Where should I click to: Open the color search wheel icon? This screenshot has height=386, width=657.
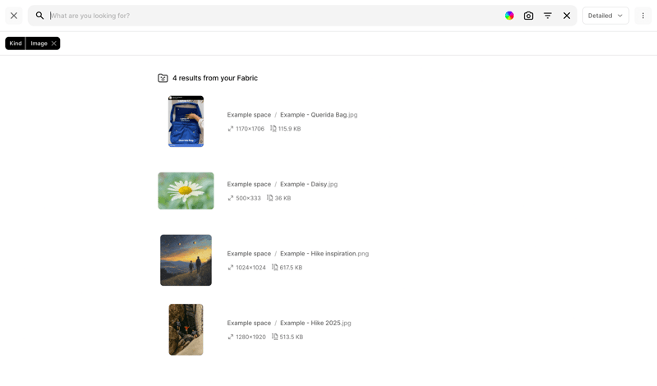pyautogui.click(x=509, y=16)
